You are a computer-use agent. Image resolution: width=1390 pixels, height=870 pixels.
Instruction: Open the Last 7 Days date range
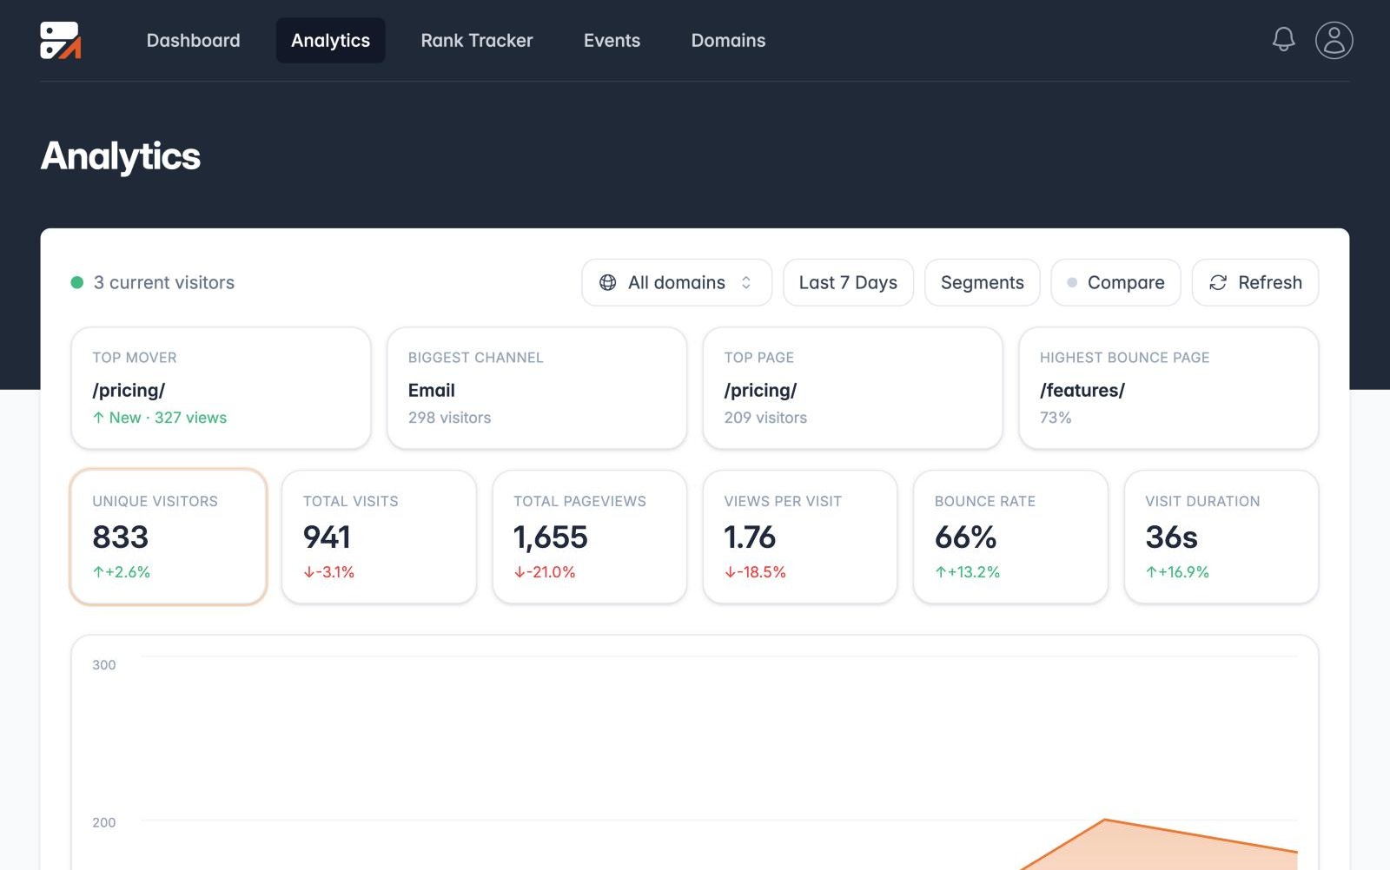(848, 282)
